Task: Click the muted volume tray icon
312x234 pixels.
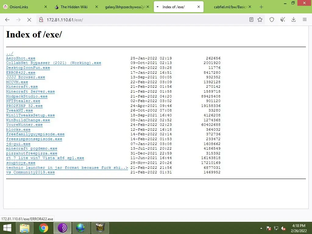Action: pos(283,228)
